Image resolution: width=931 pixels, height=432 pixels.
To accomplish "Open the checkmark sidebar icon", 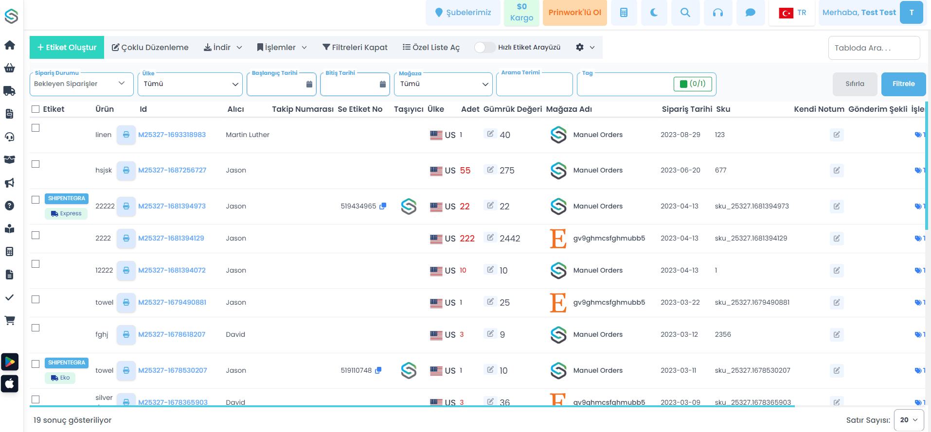I will click(10, 297).
